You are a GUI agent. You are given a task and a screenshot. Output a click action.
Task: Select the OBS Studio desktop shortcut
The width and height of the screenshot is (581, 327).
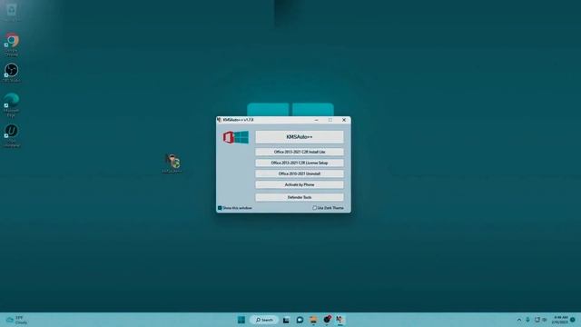click(x=12, y=73)
